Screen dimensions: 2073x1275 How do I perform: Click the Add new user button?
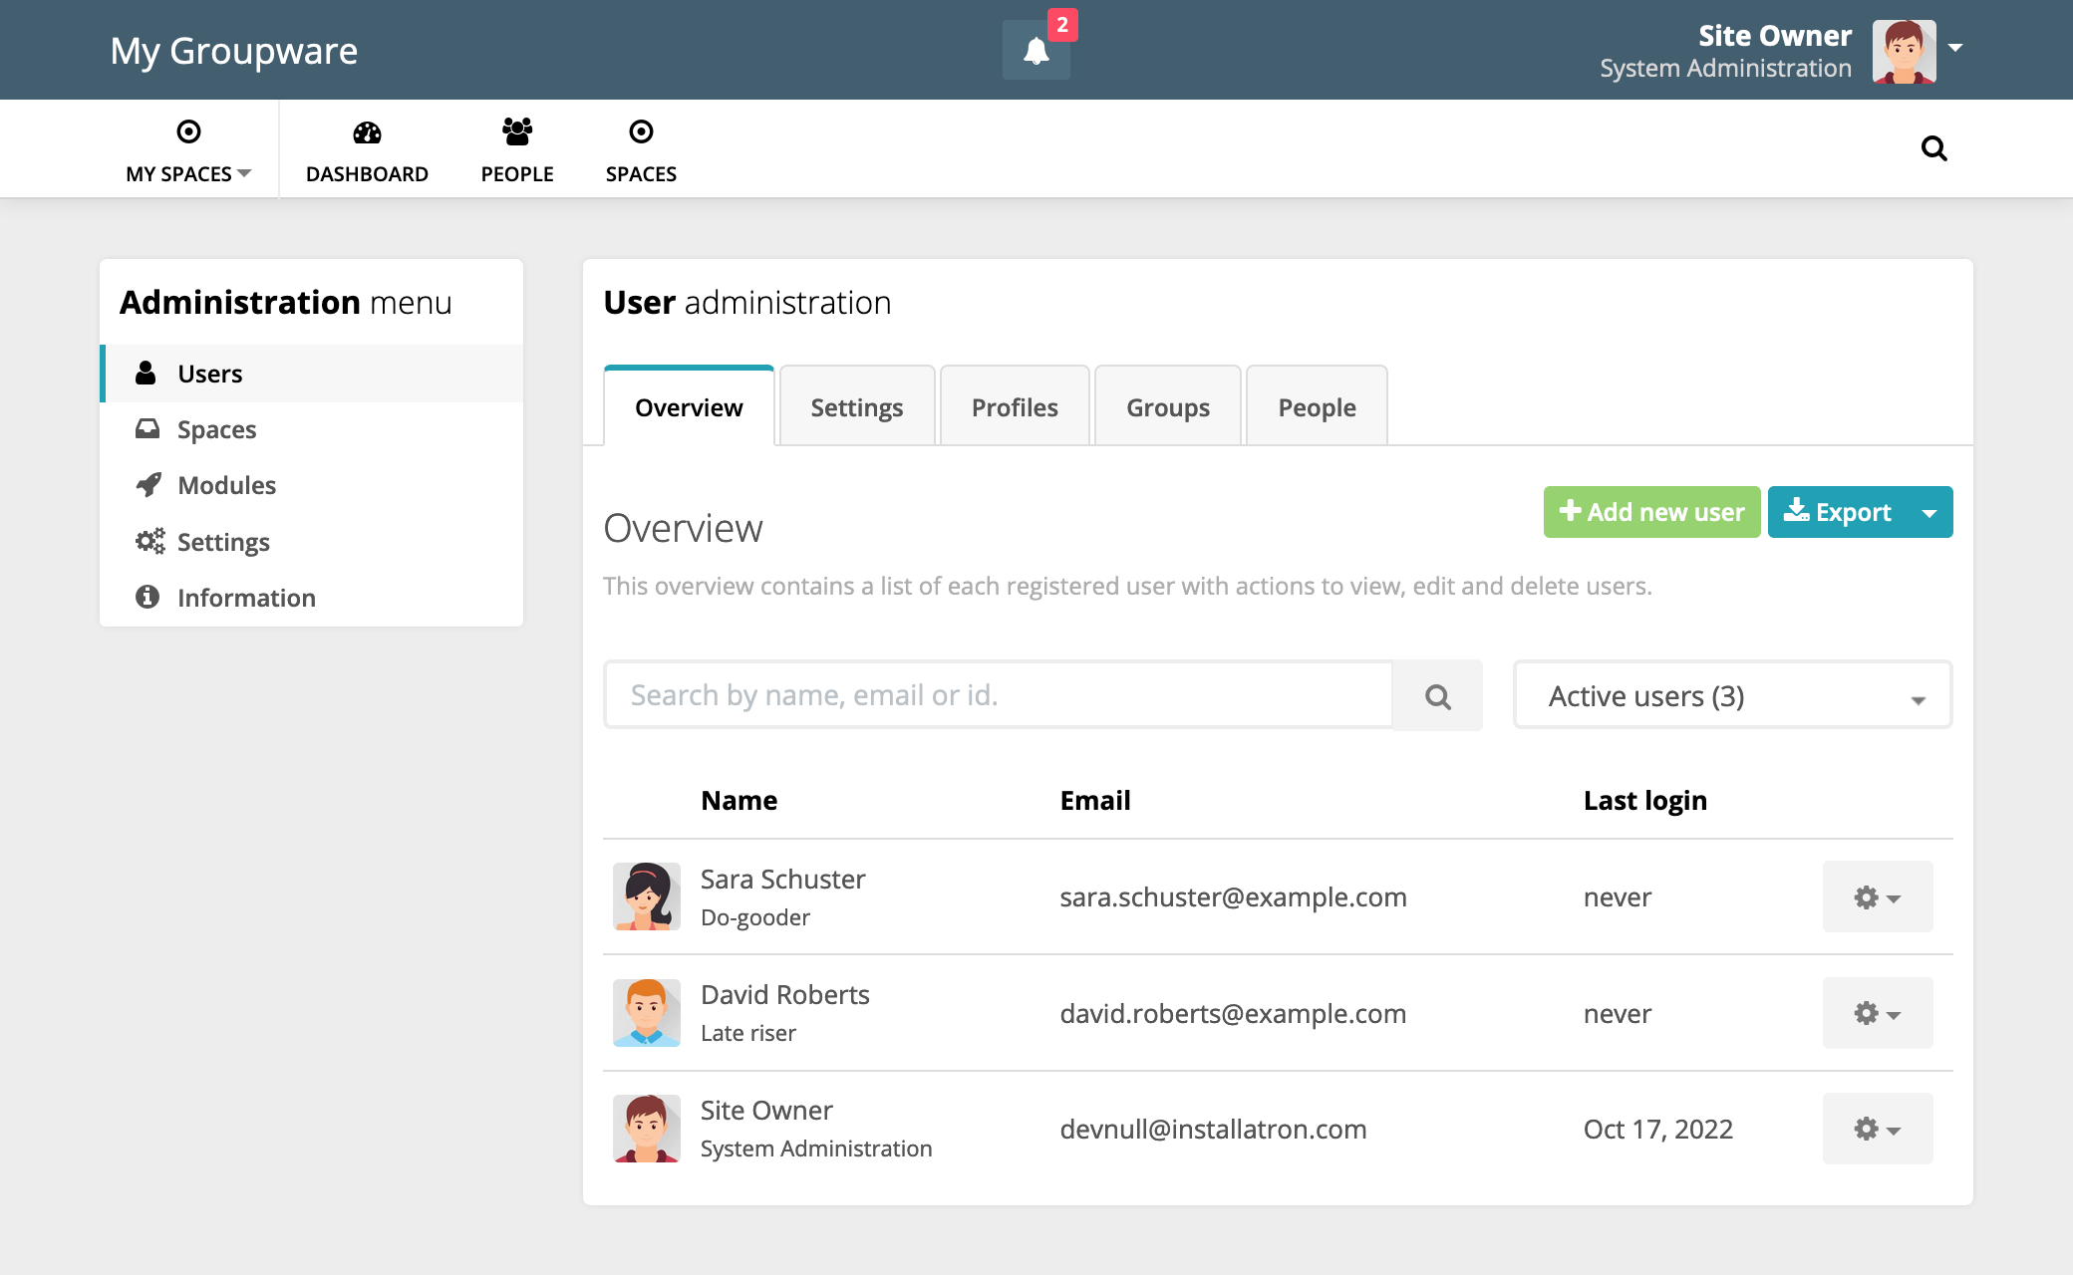[1651, 512]
